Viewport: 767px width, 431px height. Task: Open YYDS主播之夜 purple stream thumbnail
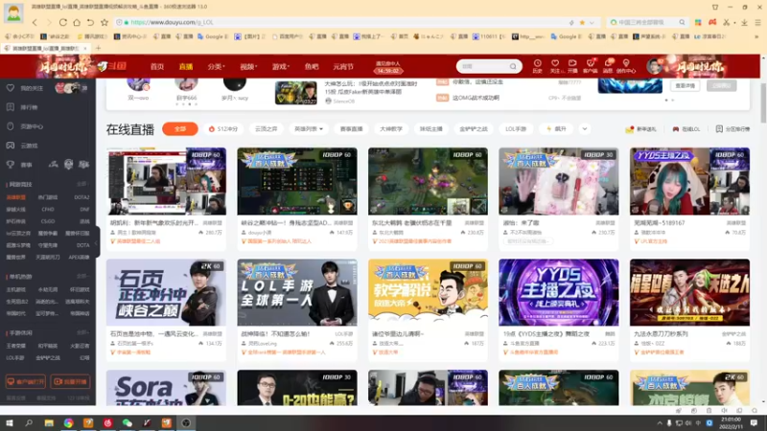559,292
